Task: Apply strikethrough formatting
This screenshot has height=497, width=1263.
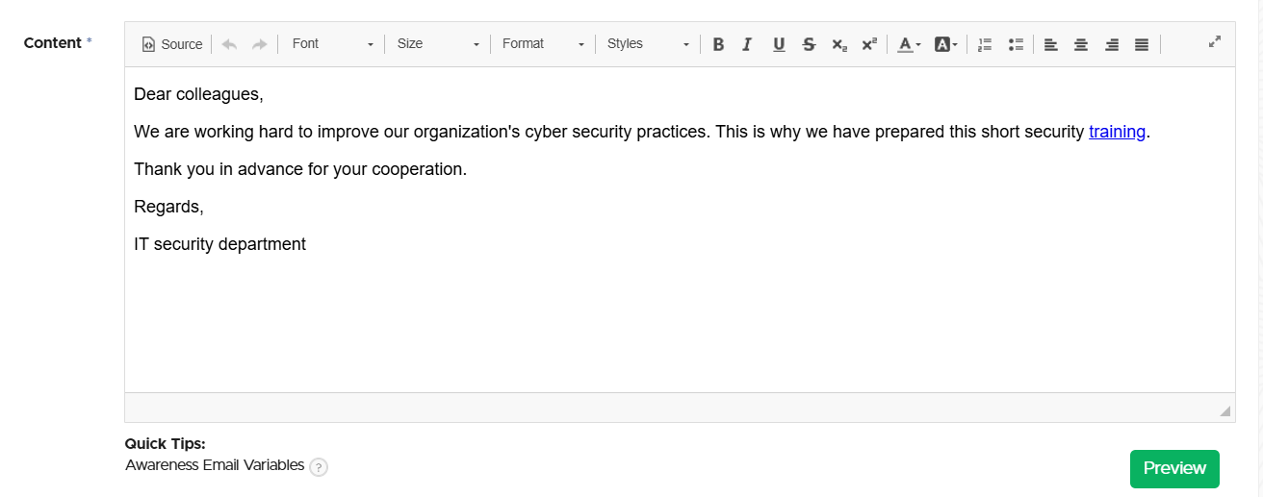Action: tap(809, 44)
